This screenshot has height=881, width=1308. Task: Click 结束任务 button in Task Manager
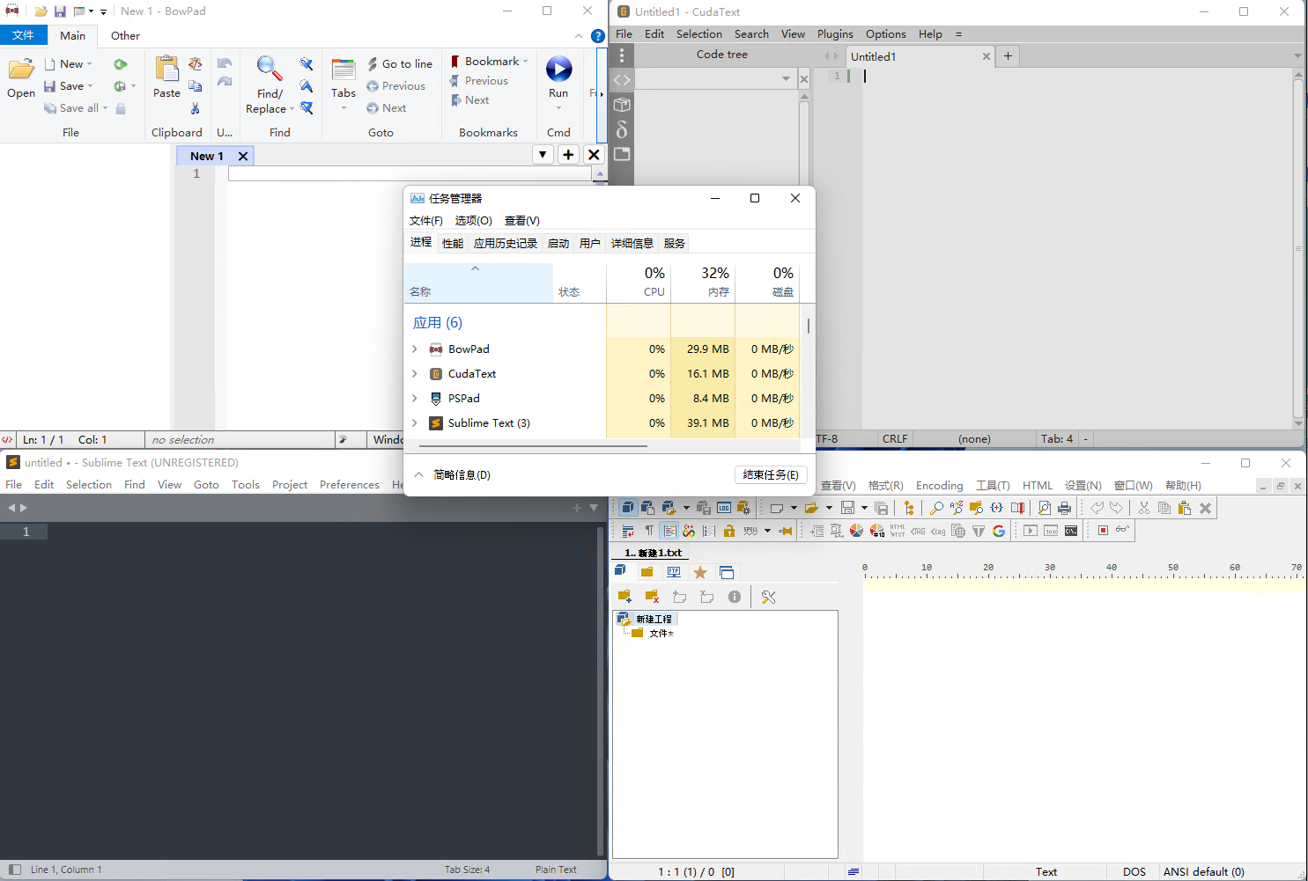point(771,474)
